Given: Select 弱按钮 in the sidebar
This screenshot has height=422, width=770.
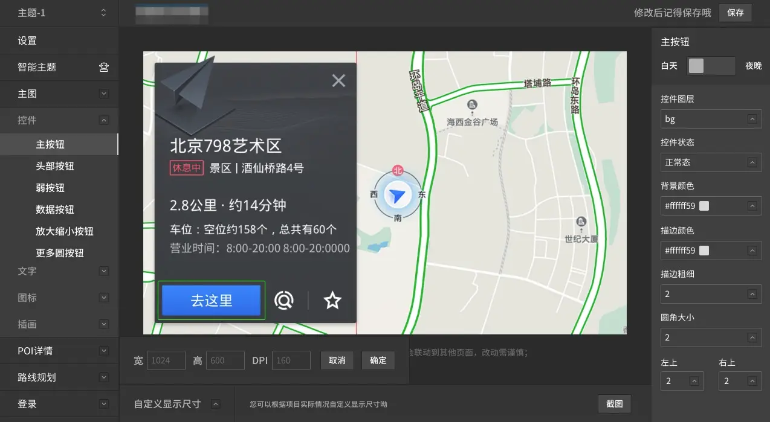Looking at the screenshot, I should [50, 188].
